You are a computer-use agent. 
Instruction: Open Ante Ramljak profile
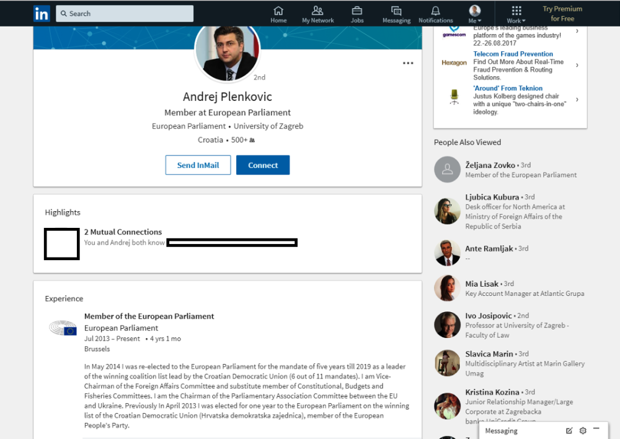coord(489,249)
